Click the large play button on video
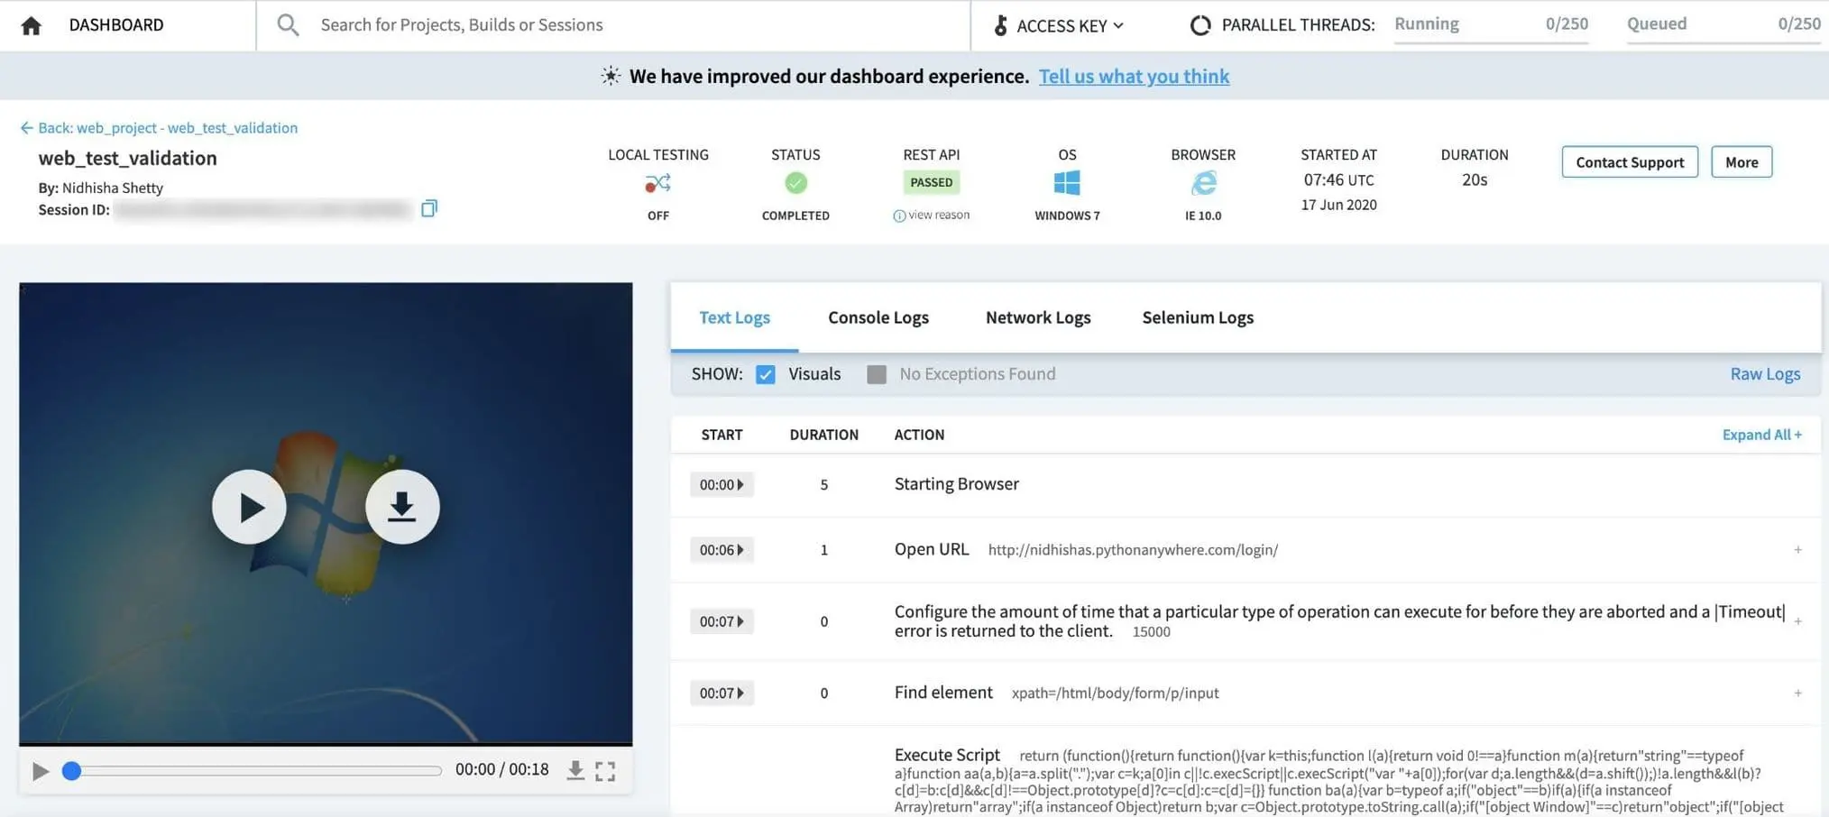The width and height of the screenshot is (1829, 817). [250, 507]
